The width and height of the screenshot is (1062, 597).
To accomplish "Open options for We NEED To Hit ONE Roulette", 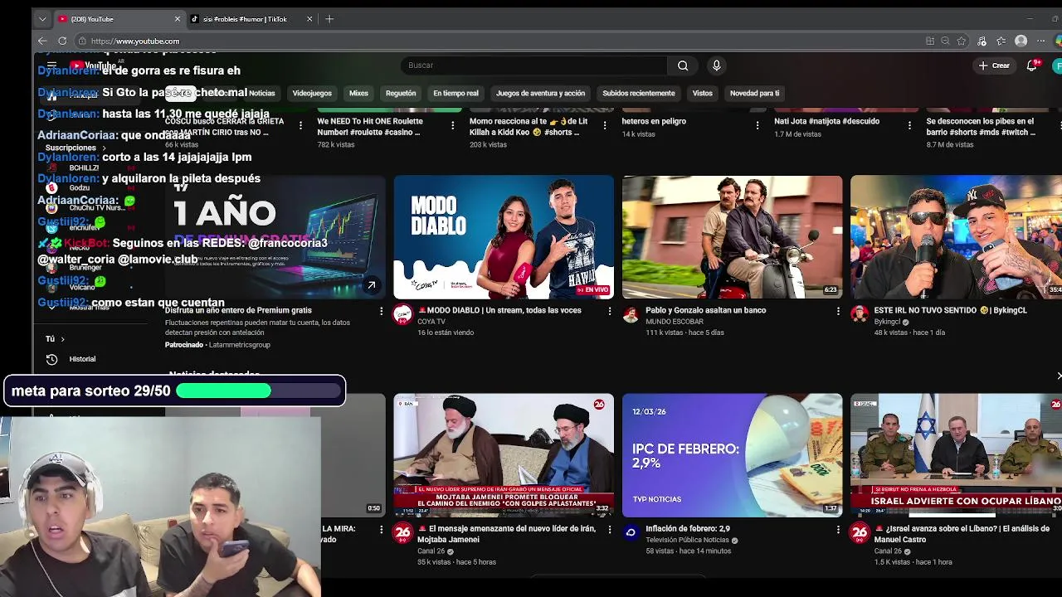I will (x=452, y=125).
